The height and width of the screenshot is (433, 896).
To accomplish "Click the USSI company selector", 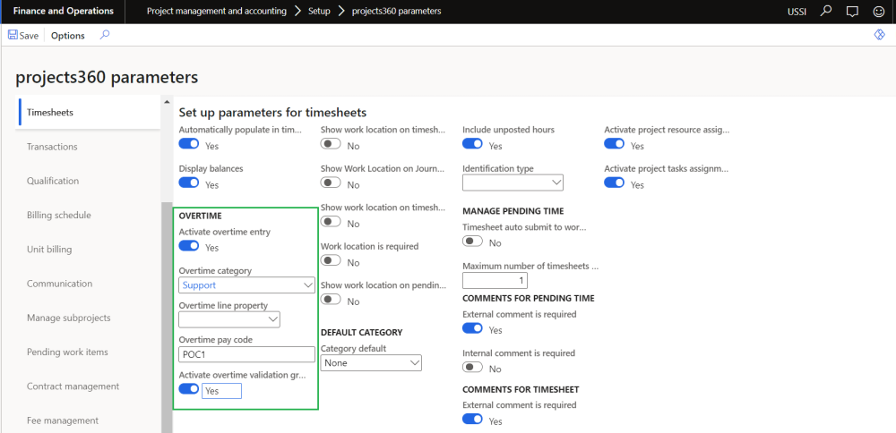I will [x=797, y=11].
